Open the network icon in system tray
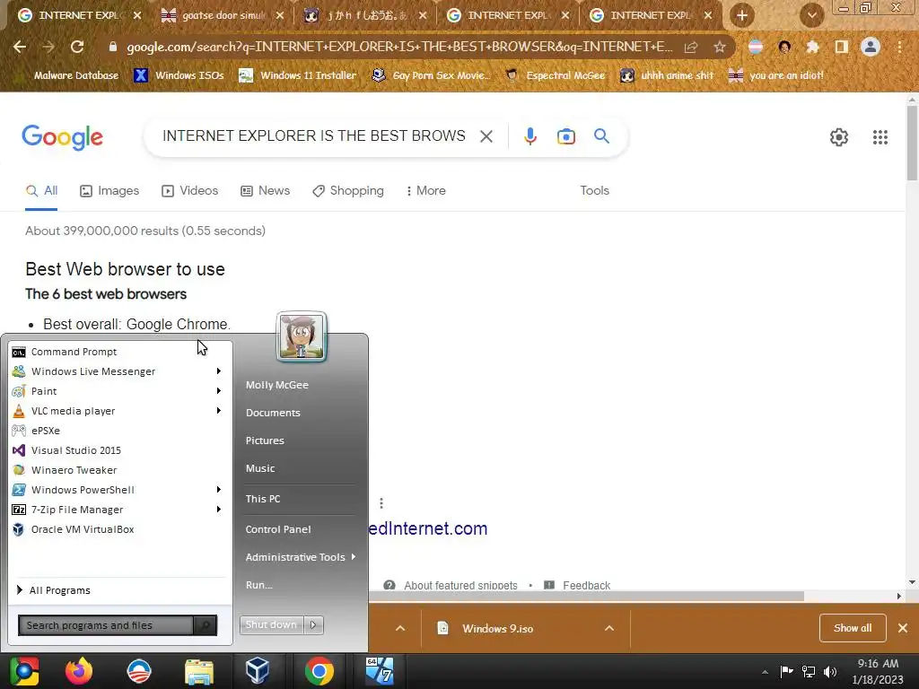This screenshot has width=919, height=689. tap(809, 671)
